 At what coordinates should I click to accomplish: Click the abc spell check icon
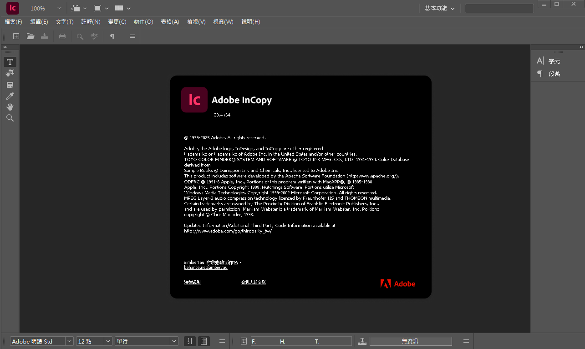pyautogui.click(x=94, y=36)
